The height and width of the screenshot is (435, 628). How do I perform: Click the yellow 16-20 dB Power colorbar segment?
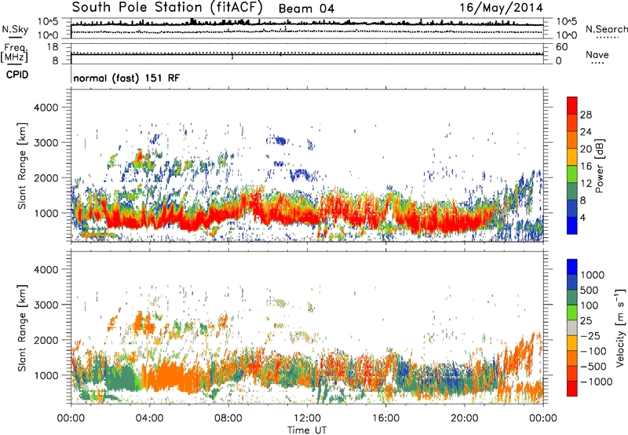(572, 156)
